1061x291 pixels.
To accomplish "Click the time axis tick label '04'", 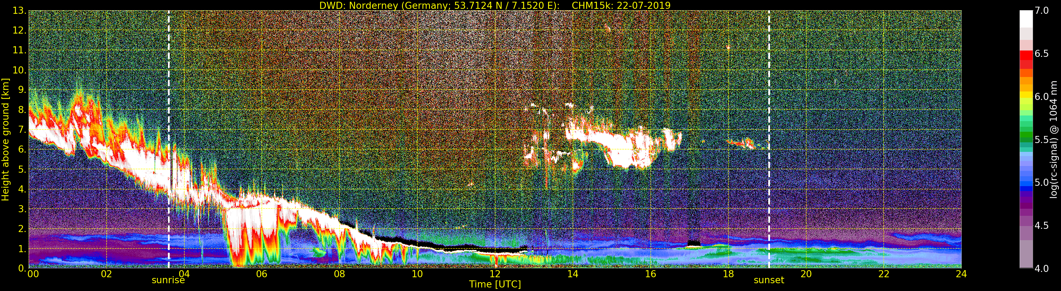I will 184,274.
